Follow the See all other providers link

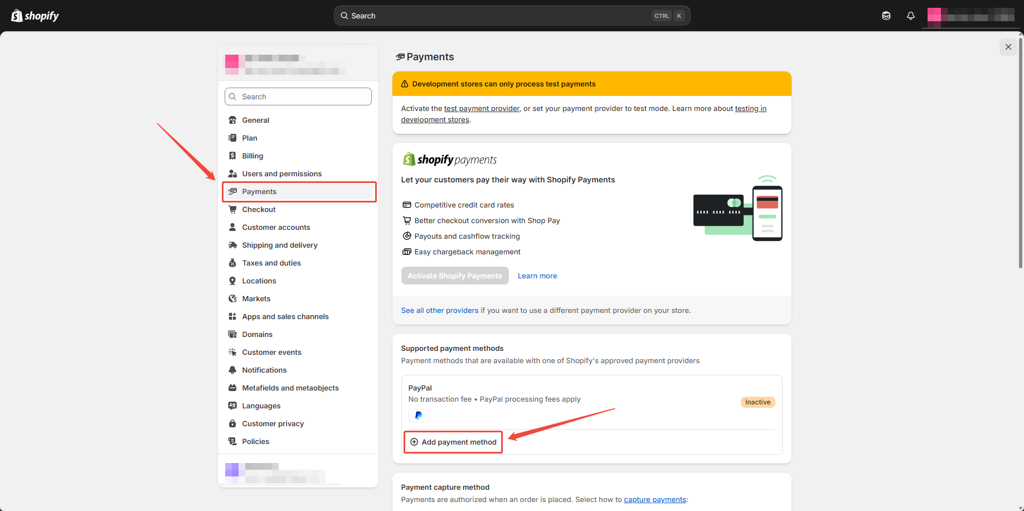pos(439,310)
